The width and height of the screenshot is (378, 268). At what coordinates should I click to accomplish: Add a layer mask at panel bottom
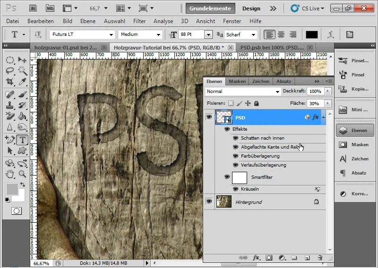coord(269,258)
